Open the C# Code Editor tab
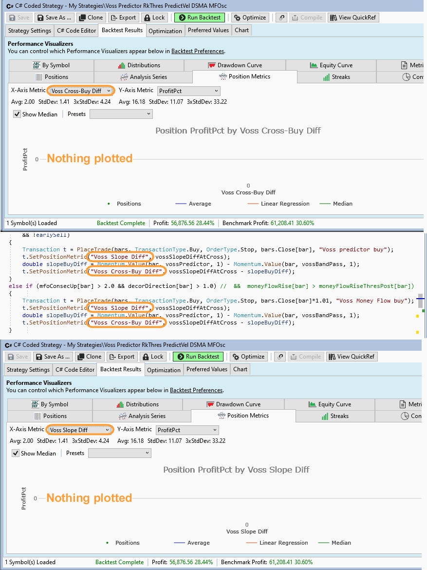The height and width of the screenshot is (570, 427). pos(76,30)
